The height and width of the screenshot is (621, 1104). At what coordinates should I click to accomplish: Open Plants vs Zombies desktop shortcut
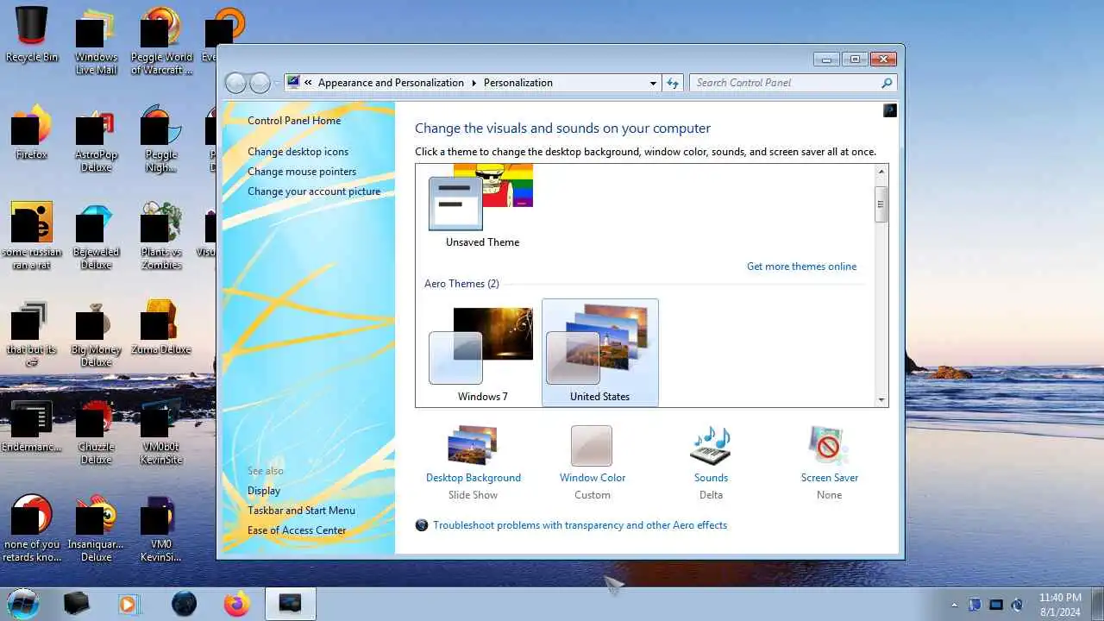161,235
